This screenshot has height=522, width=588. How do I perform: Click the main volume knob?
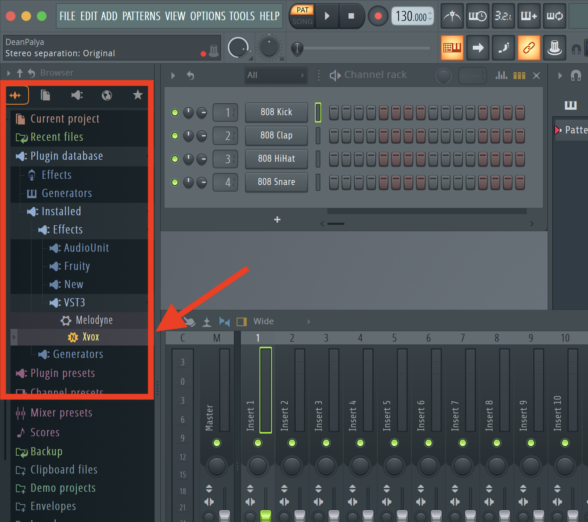point(238,48)
